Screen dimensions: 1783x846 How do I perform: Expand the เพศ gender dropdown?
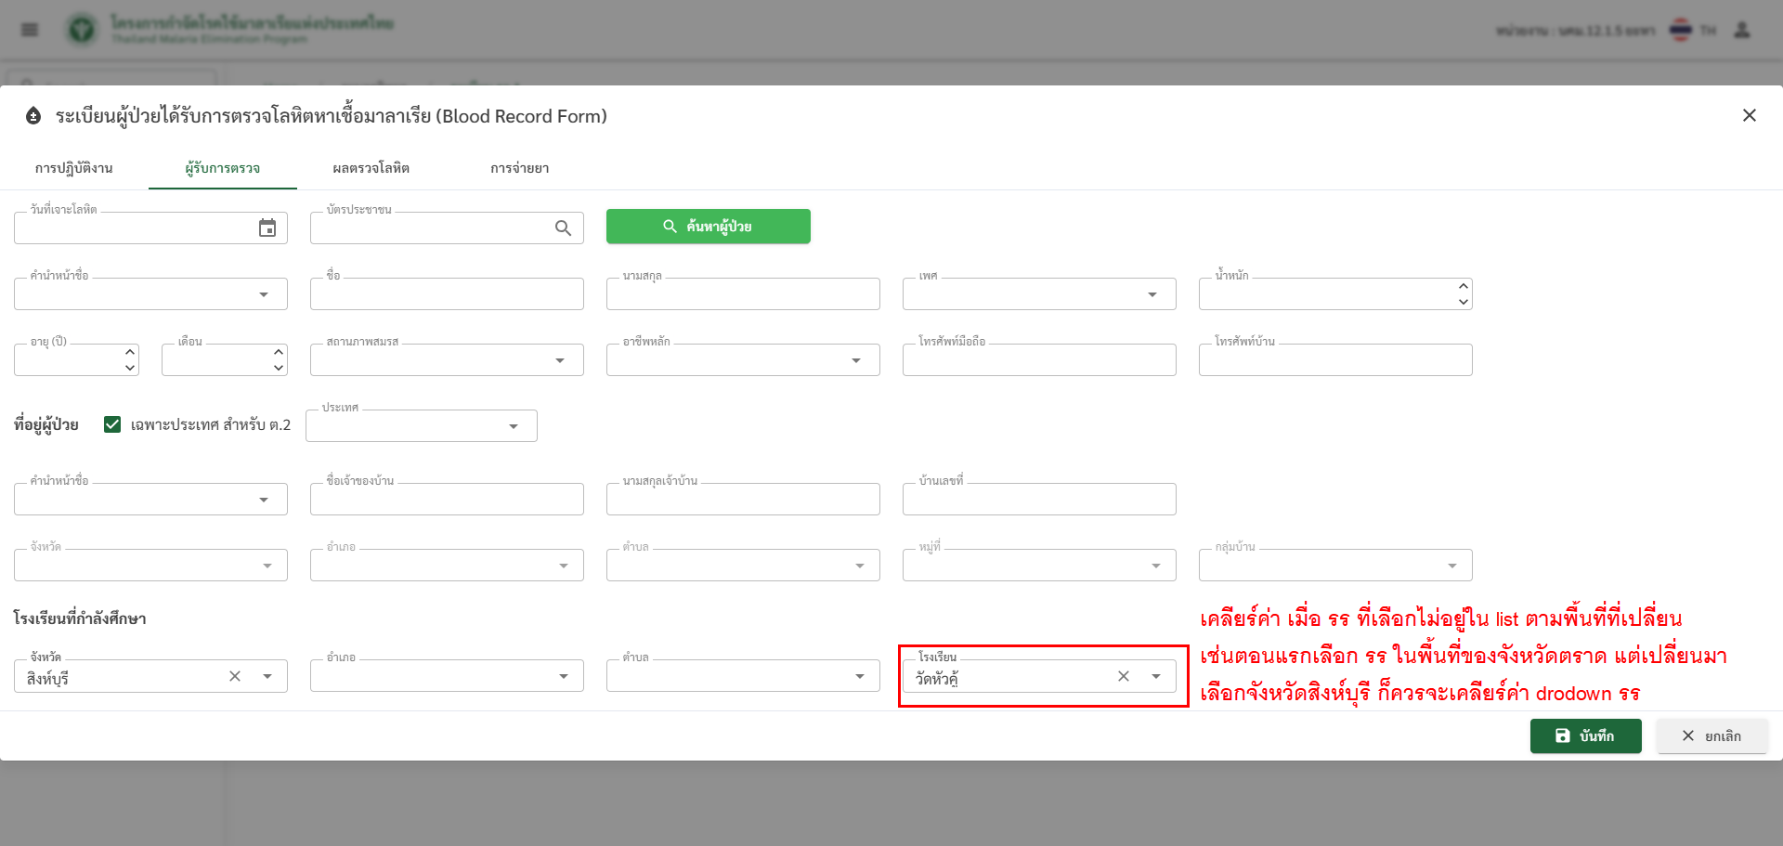(1152, 294)
